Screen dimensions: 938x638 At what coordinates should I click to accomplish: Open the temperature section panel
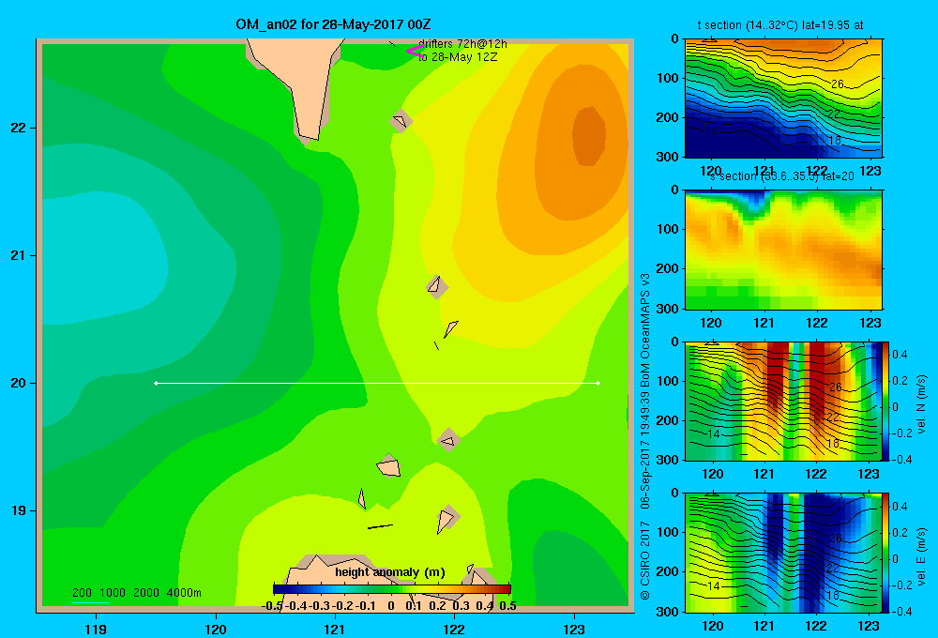click(783, 99)
